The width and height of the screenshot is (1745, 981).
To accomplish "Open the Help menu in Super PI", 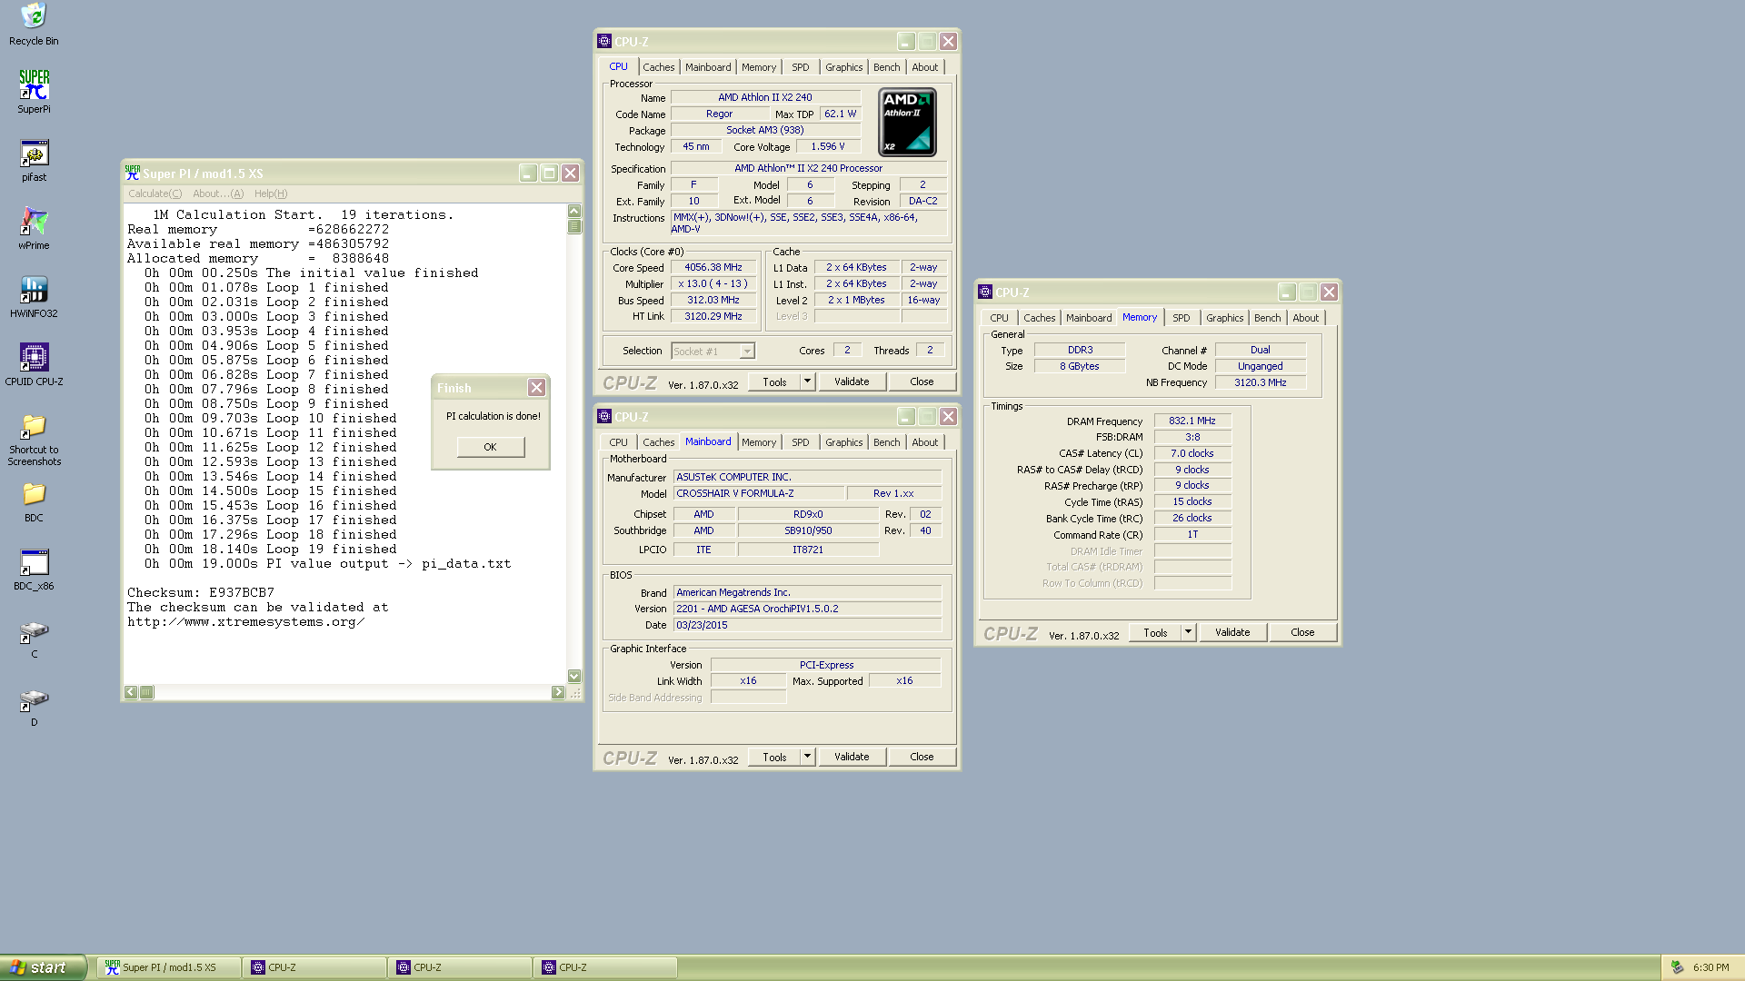I will pyautogui.click(x=271, y=193).
